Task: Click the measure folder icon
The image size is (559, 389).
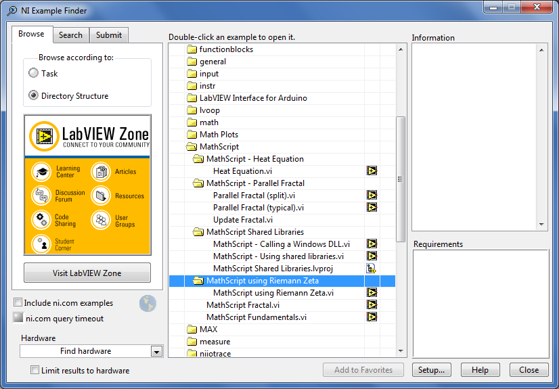Action: tap(192, 342)
